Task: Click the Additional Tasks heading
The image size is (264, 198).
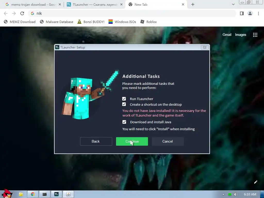Action: (x=141, y=76)
